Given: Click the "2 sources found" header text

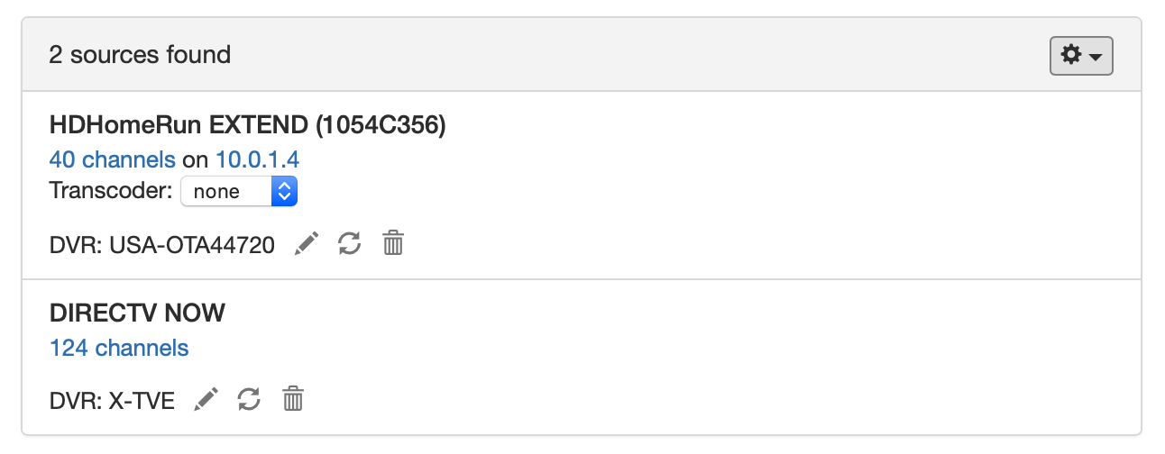Looking at the screenshot, I should point(140,55).
